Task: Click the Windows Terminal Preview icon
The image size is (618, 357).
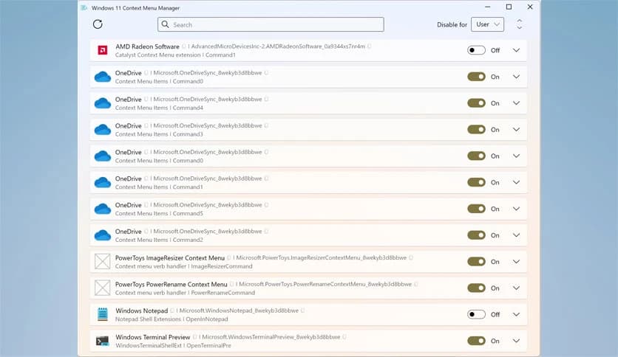Action: coord(103,341)
